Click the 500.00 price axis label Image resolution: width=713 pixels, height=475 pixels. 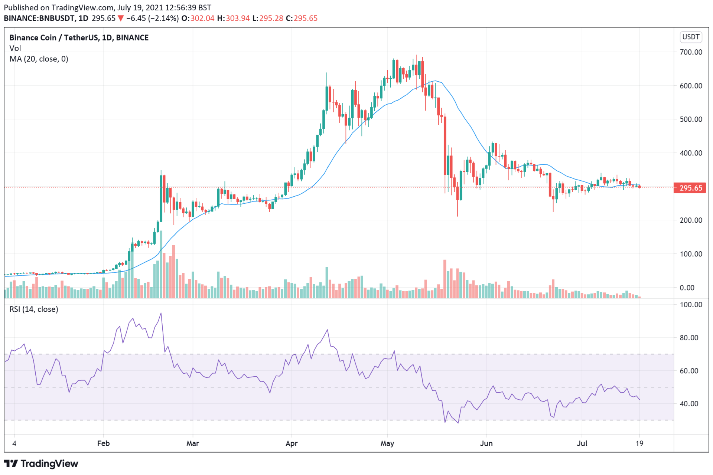[x=691, y=119]
